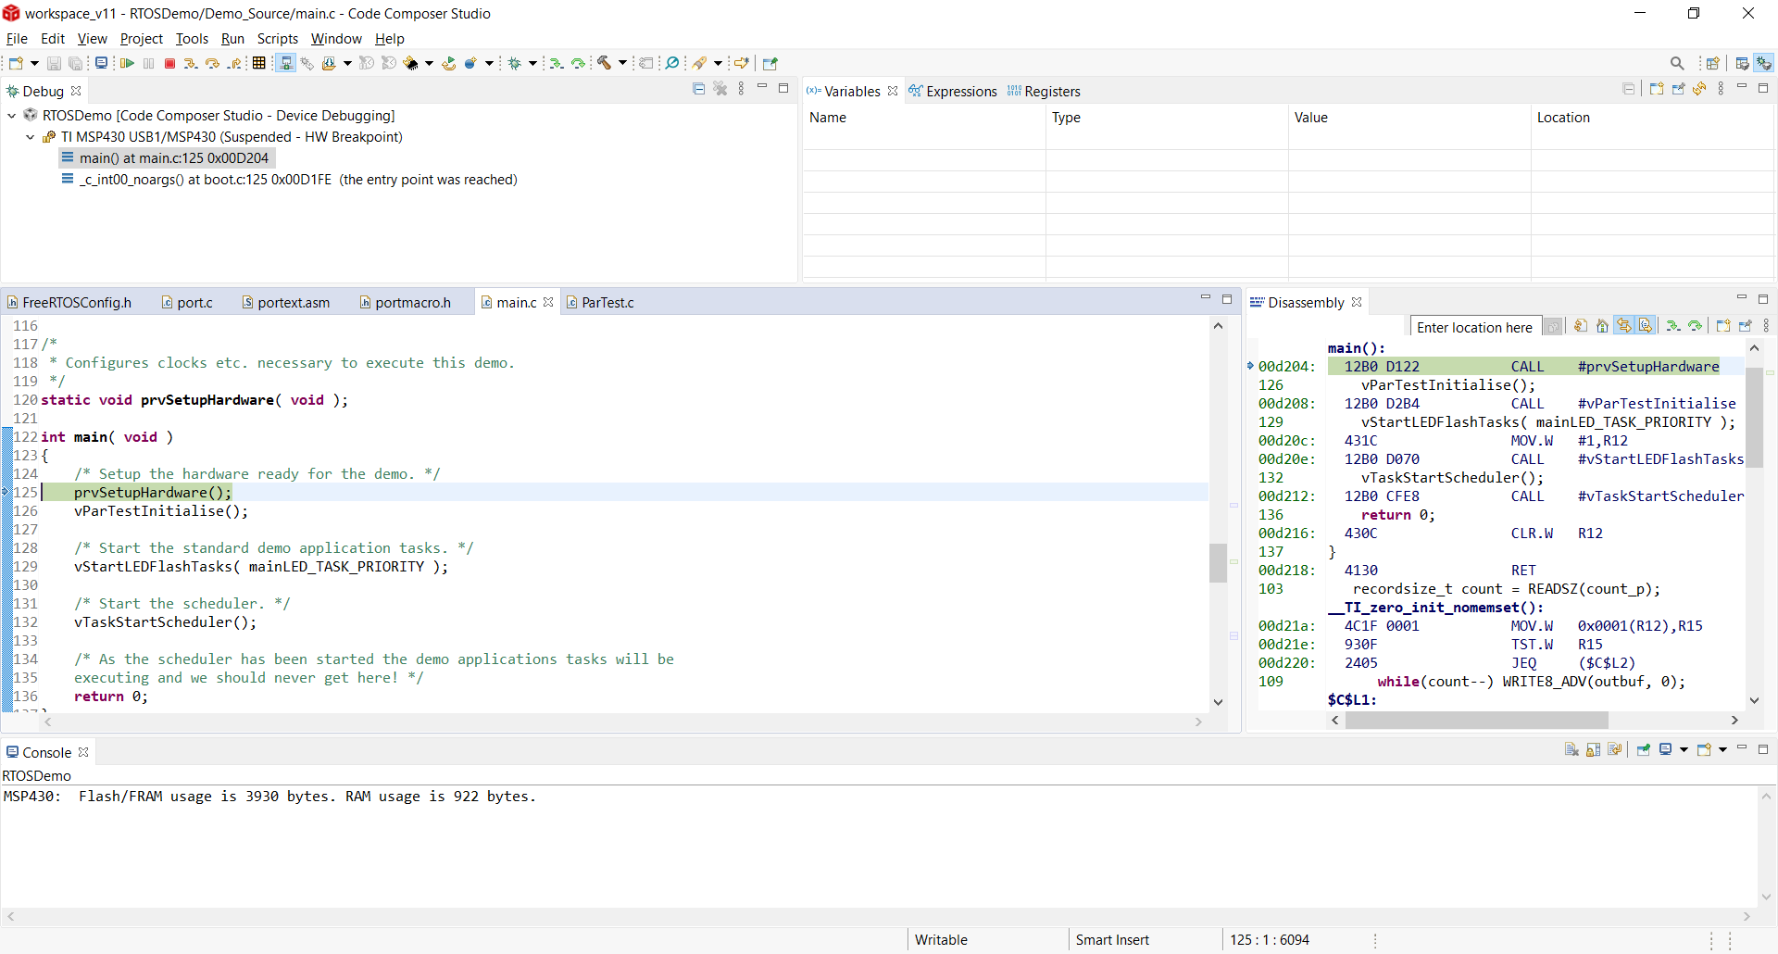Click the Restart icon in toolbar
The image size is (1778, 954).
click(x=449, y=63)
